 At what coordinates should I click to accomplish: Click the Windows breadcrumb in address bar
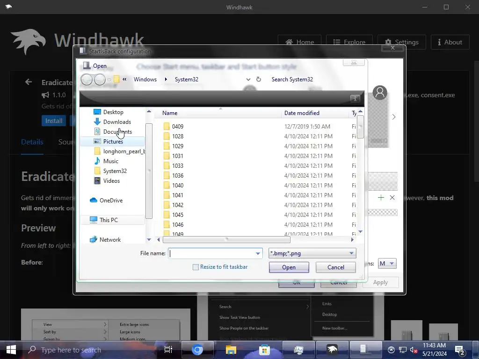tap(145, 79)
